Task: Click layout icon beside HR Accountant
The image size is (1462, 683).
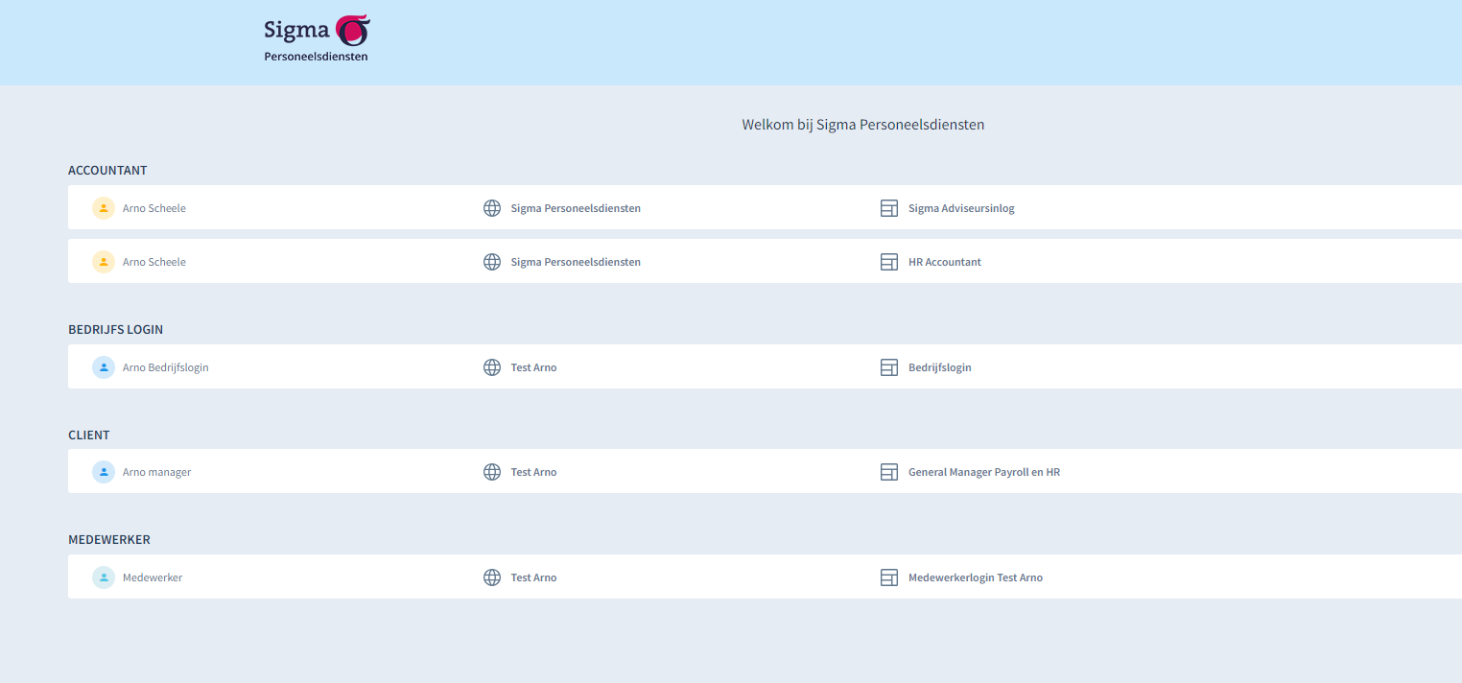Action: coord(889,262)
